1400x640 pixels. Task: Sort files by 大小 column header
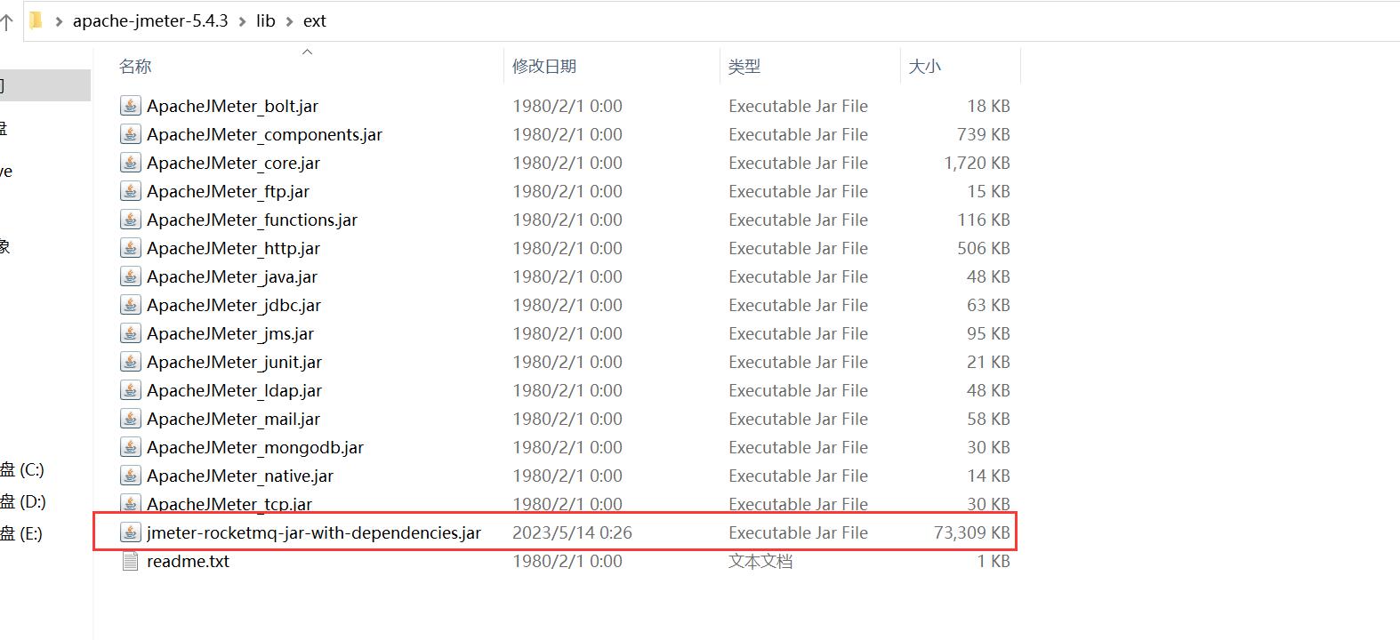[925, 67]
